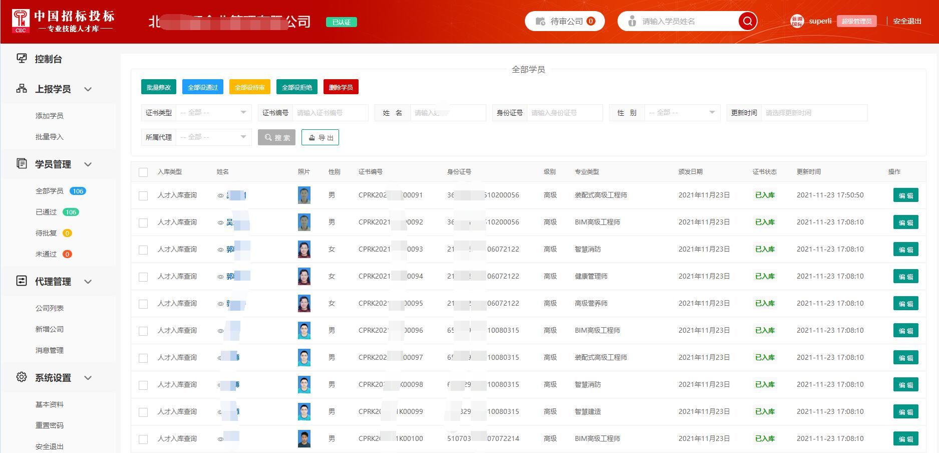Screen dimensions: 939x453
Task: Click the 代理管理 sidebar icon
Action: coord(22,281)
